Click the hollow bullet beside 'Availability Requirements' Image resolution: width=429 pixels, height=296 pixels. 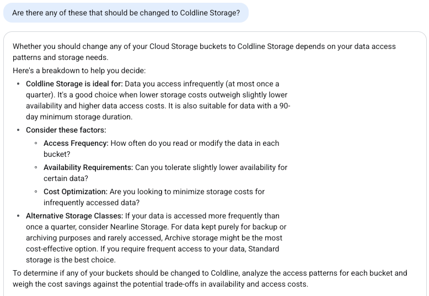coord(36,167)
